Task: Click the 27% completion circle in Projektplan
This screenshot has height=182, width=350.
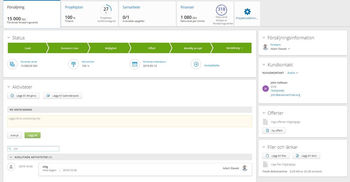Action: [x=106, y=9]
